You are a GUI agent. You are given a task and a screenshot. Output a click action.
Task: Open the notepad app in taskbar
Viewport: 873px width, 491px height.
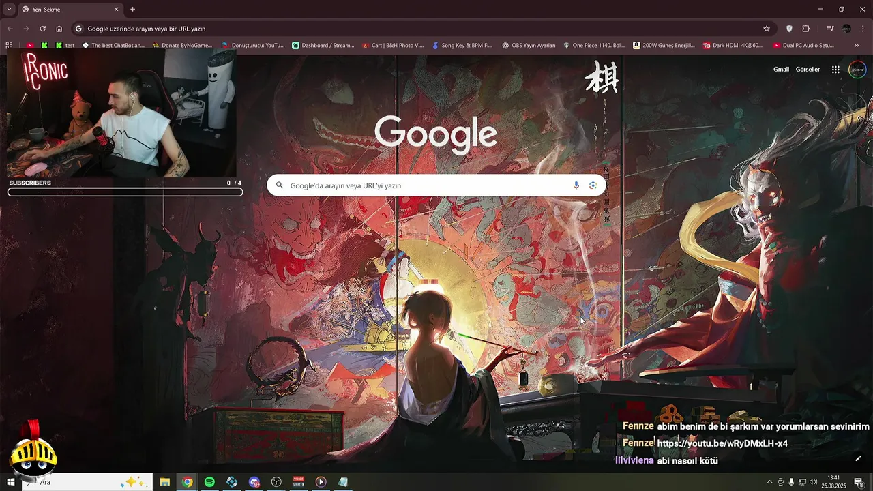coord(343,482)
